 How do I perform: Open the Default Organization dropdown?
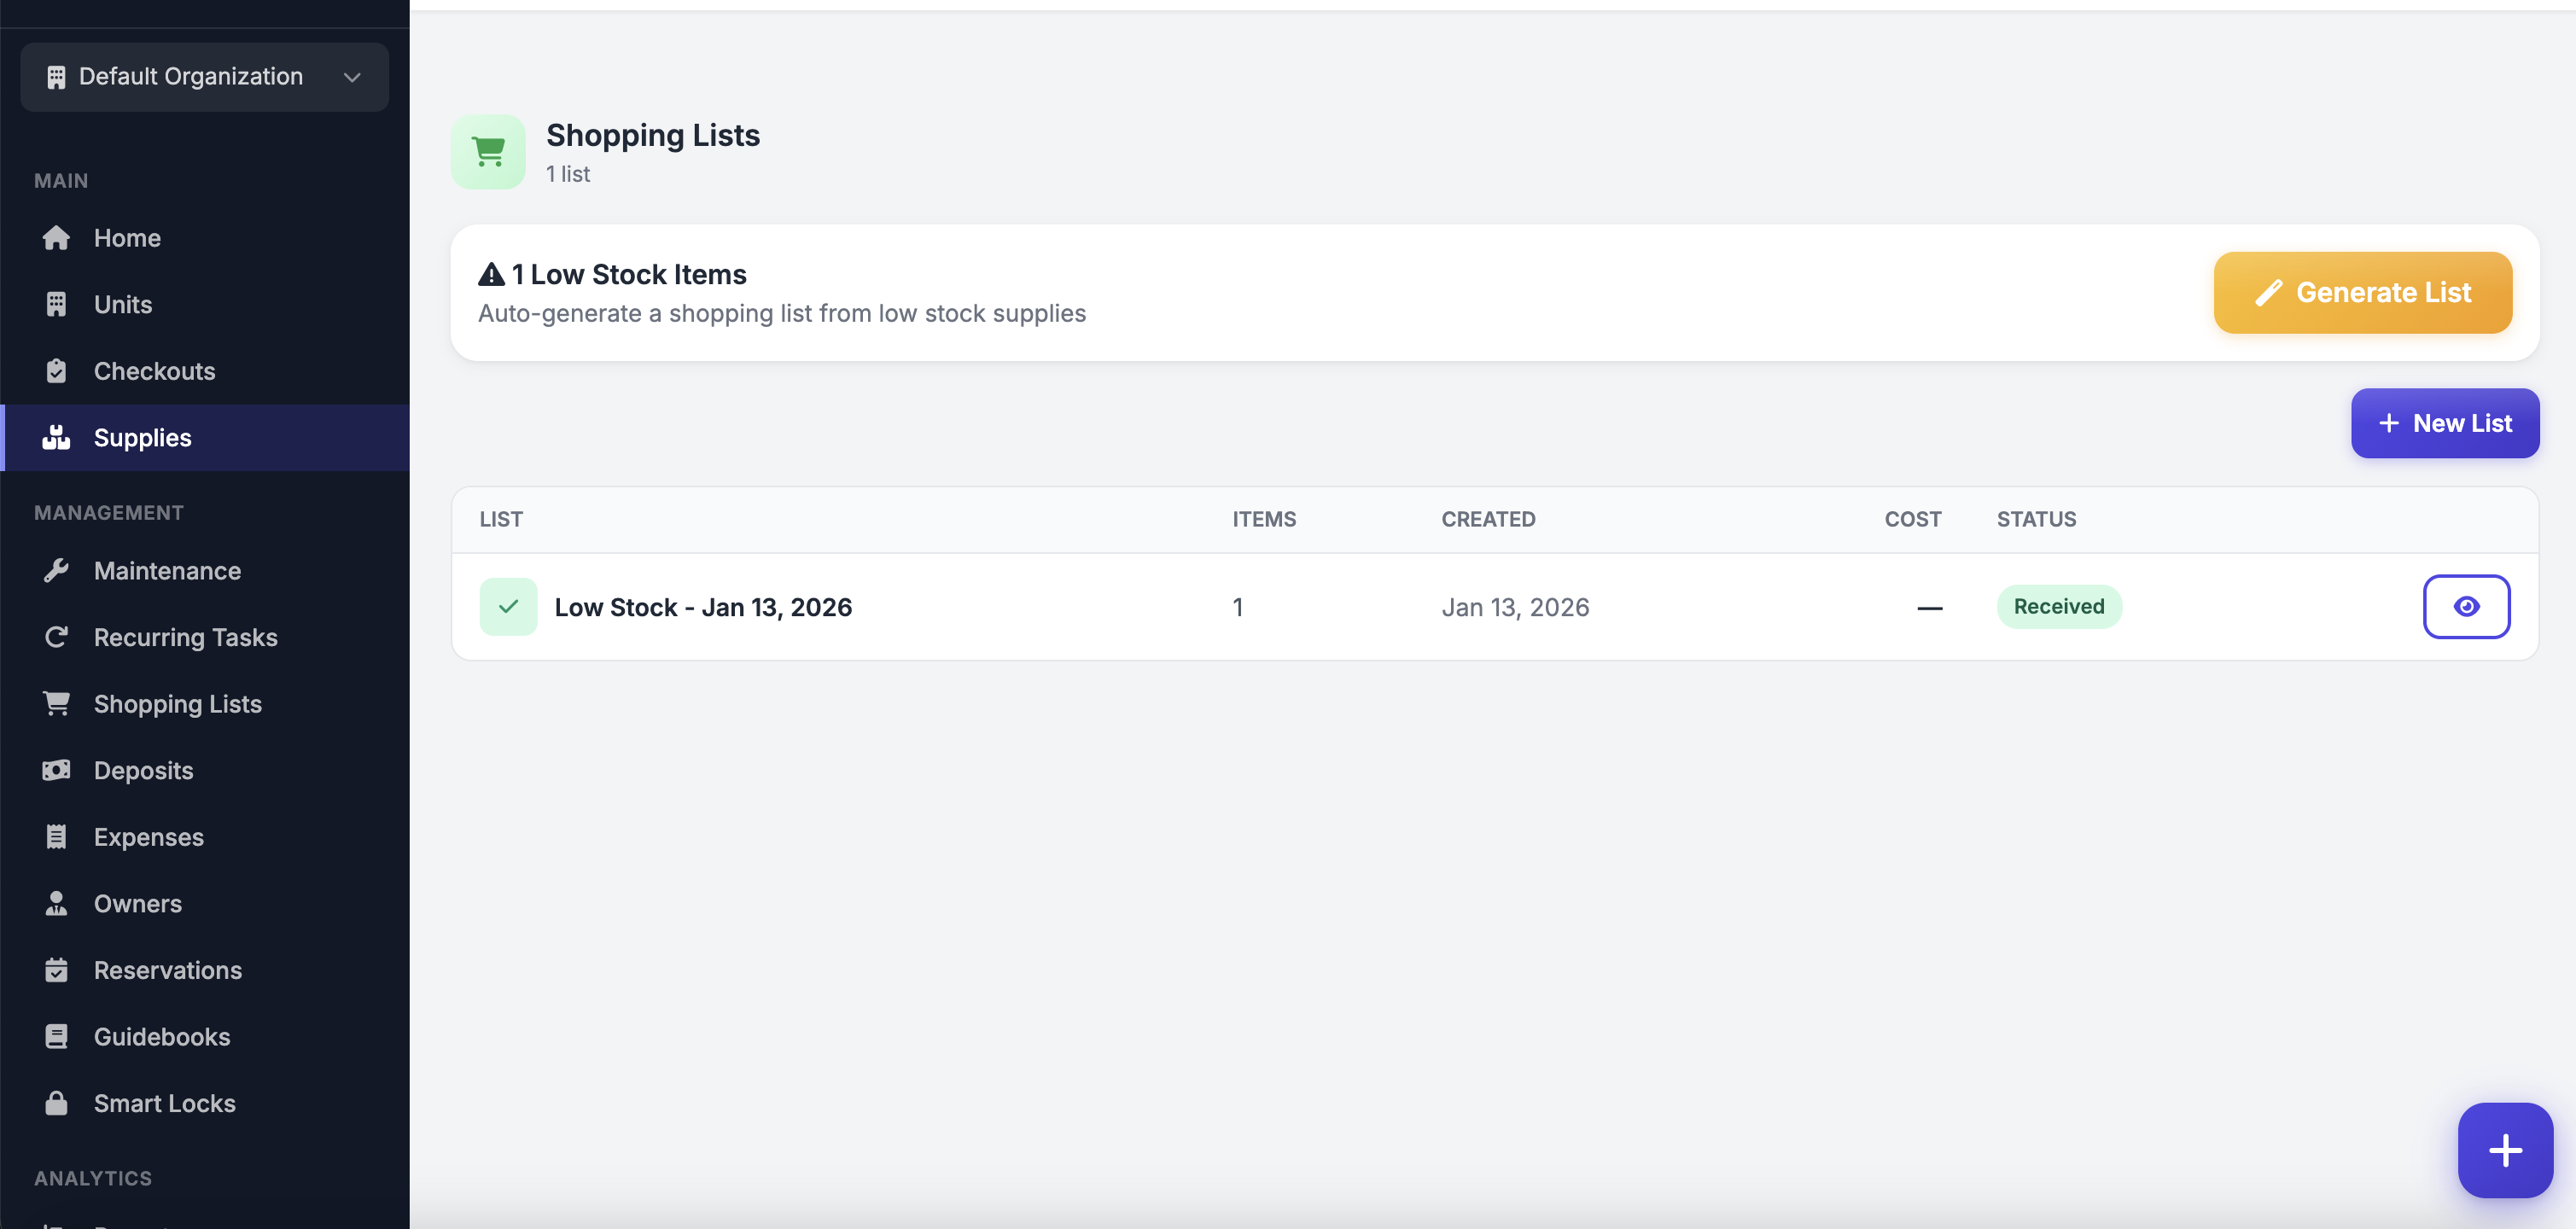pos(190,77)
